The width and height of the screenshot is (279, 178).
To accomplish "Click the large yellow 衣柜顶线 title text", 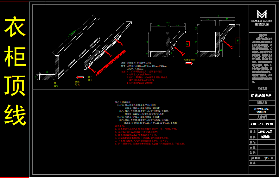I will [x=15, y=71].
